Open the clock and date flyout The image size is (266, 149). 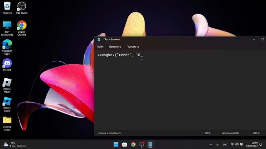click(252, 144)
